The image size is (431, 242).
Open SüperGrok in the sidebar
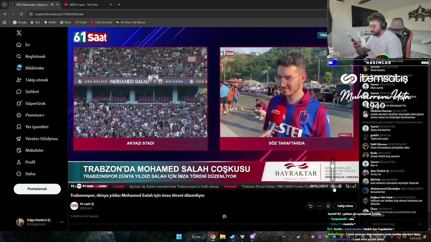[31, 104]
